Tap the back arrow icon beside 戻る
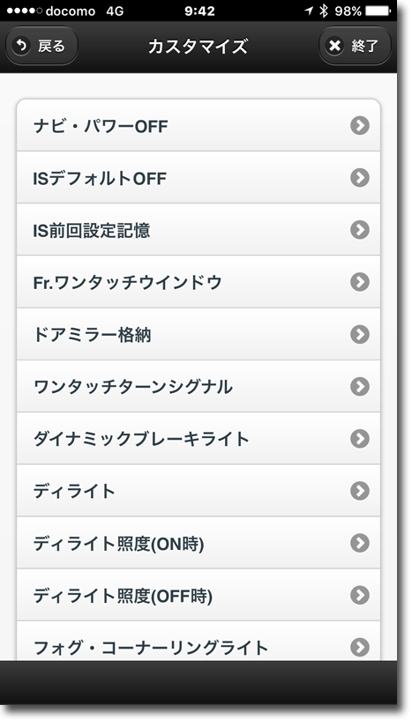This screenshot has width=412, height=720. point(21,46)
